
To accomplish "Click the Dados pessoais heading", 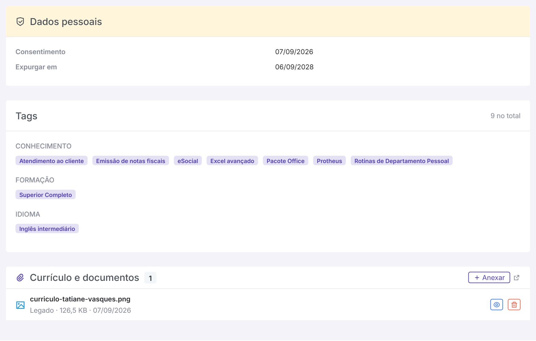I will point(66,22).
